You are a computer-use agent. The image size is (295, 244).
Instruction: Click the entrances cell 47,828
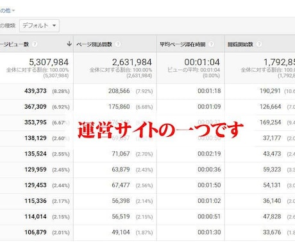click(272, 216)
